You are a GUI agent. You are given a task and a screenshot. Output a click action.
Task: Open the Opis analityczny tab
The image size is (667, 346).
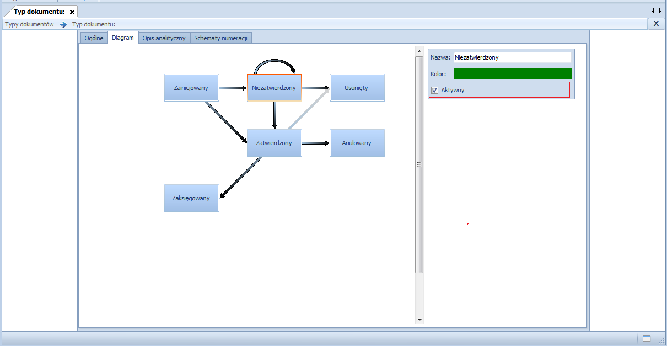[x=164, y=38]
